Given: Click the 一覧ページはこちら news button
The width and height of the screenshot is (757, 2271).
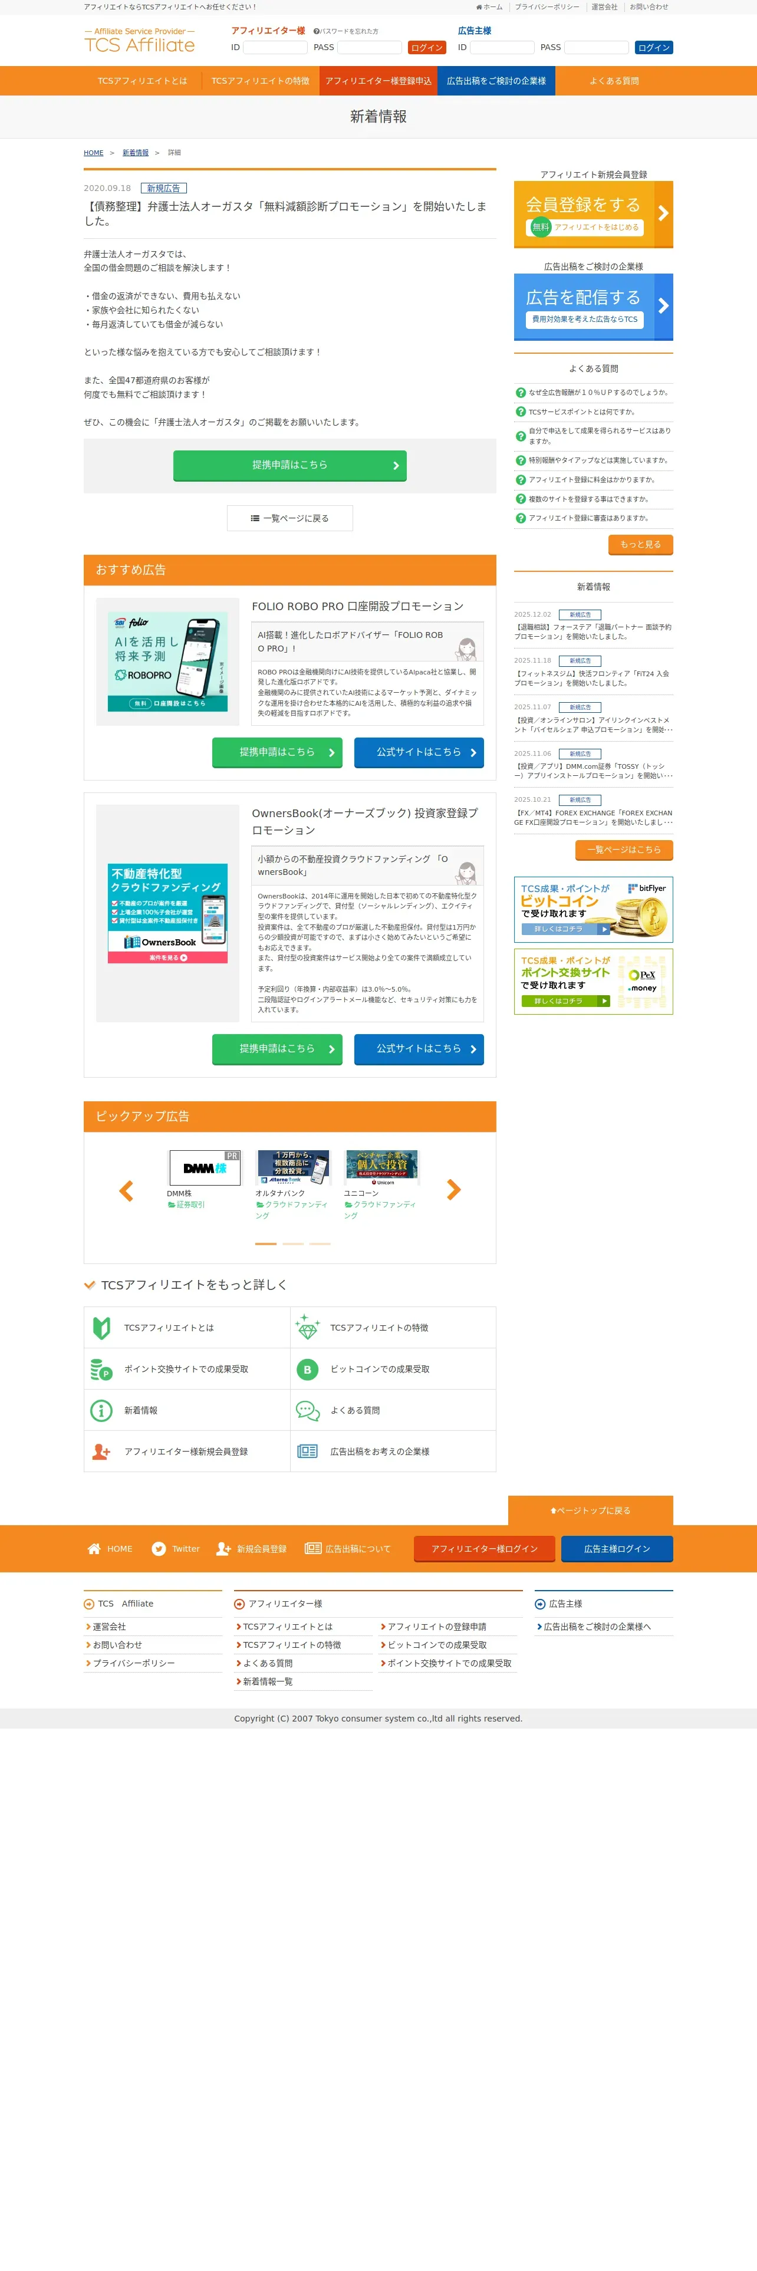Looking at the screenshot, I should pos(624,850).
